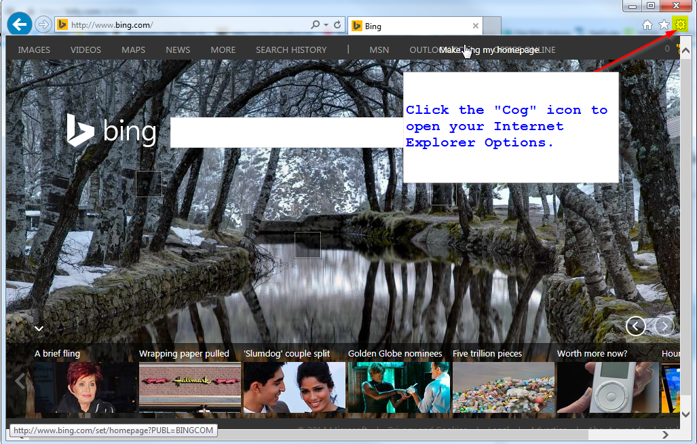Click image hotspot square on left tree
The image size is (697, 444).
[x=149, y=184]
